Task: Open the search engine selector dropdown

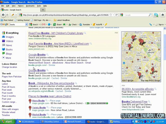Action: [x=123, y=15]
